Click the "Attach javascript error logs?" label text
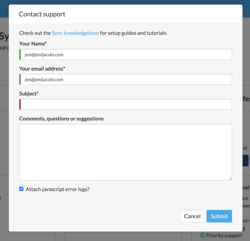Viewport: 250px width, 241px height. pos(57,189)
